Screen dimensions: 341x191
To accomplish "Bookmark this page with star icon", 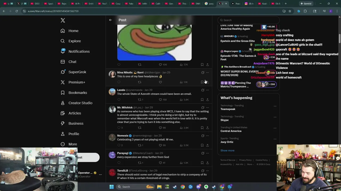I will (290, 11).
